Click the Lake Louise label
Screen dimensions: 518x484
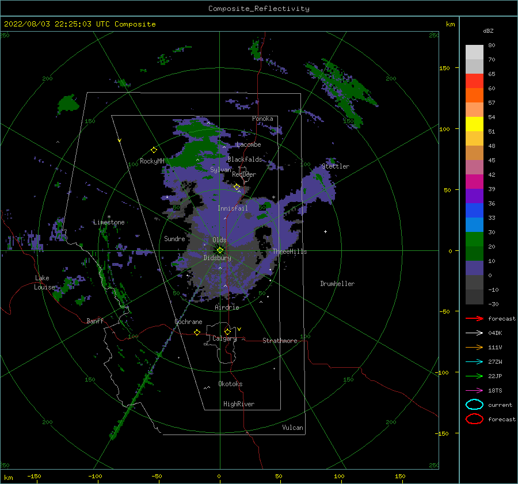(44, 283)
